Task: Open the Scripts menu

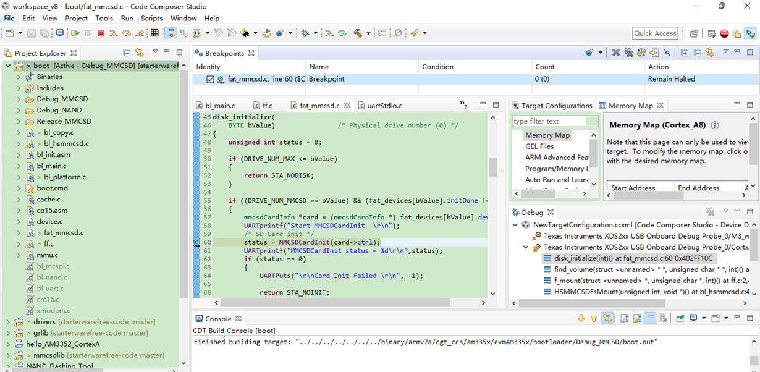Action: tap(151, 19)
